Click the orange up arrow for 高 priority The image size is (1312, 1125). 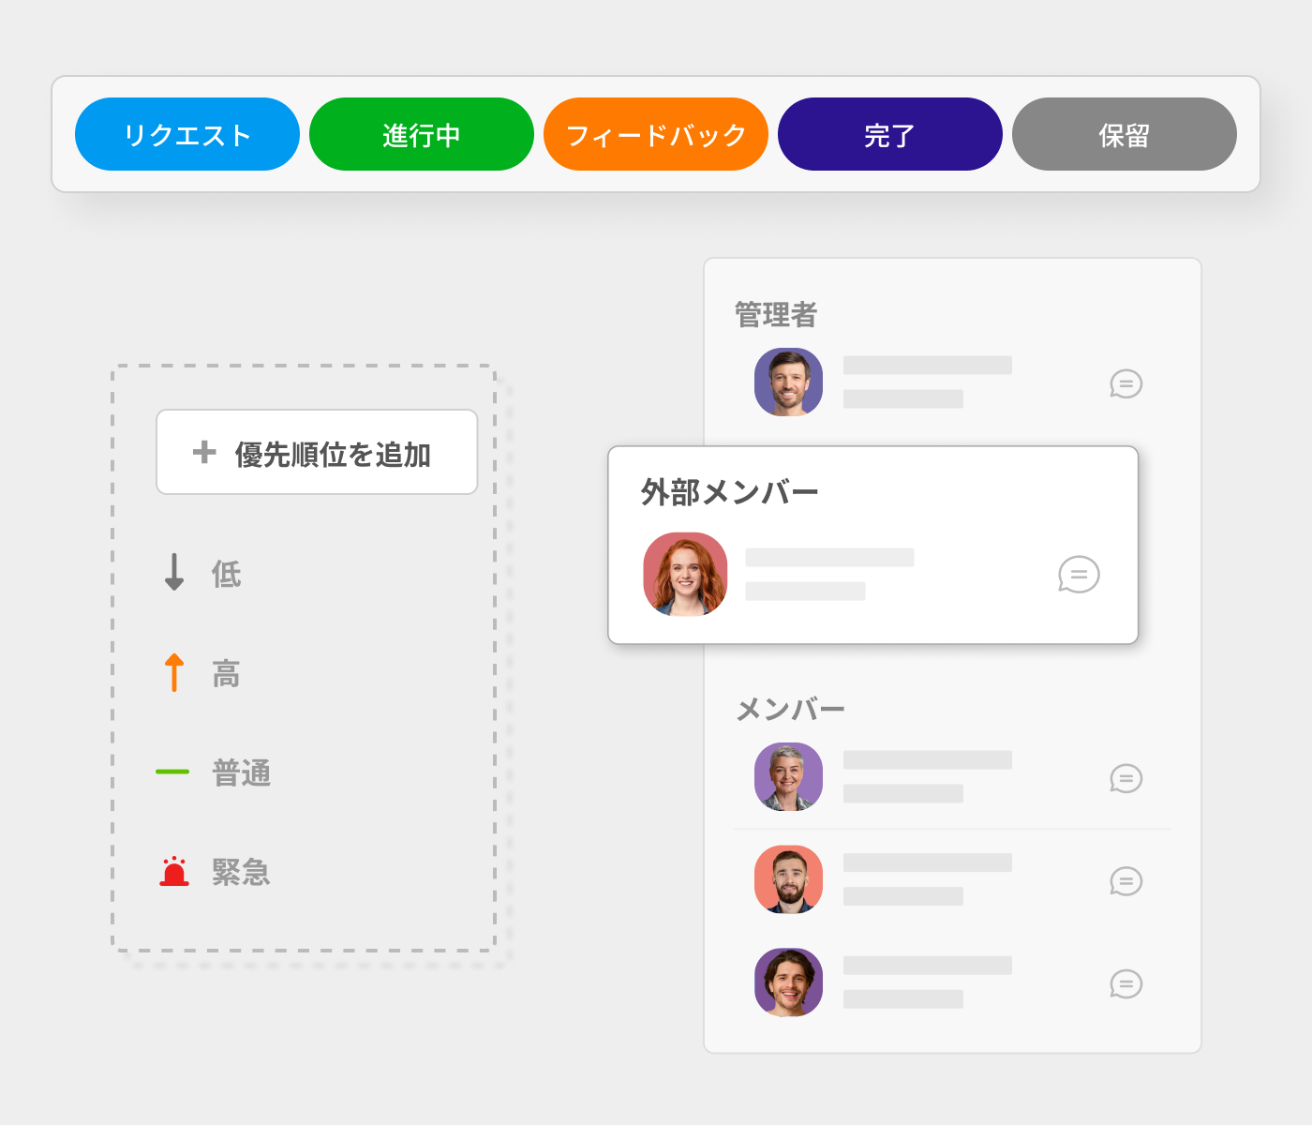174,672
